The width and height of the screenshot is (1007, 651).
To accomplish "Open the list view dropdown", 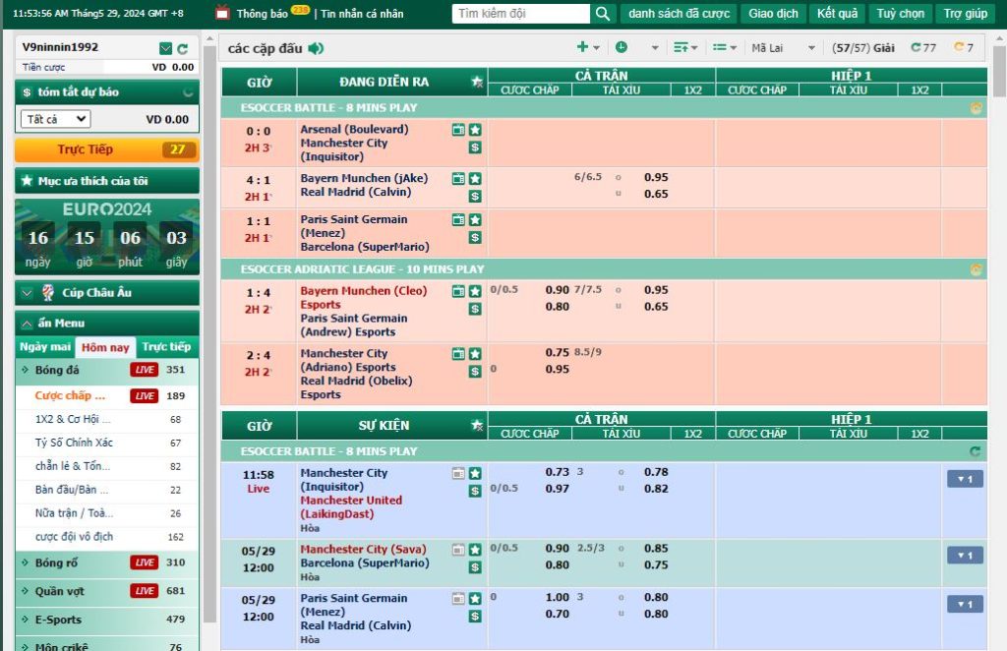I will tap(725, 47).
